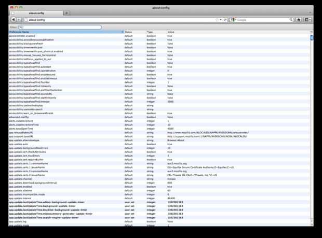Select the about:config tab
The width and height of the screenshot is (322, 238).
(36, 13)
